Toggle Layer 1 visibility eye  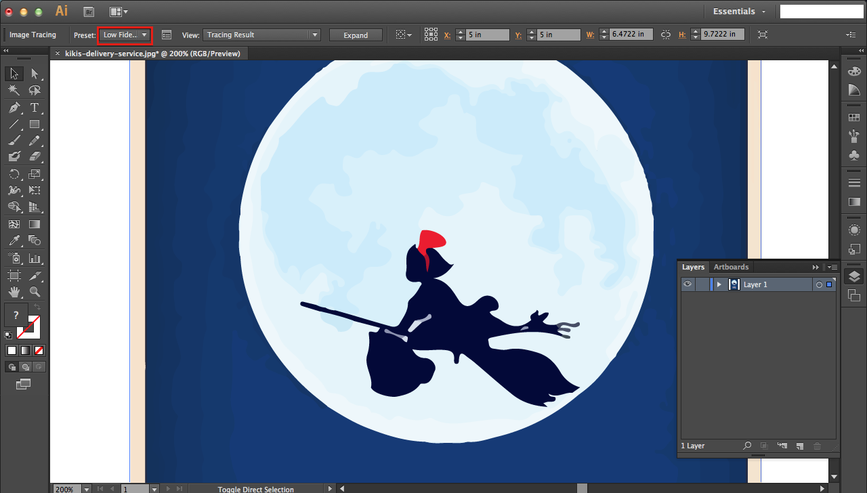pyautogui.click(x=688, y=284)
